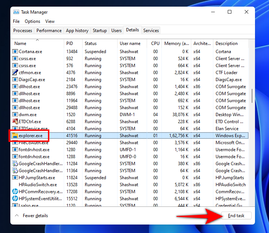The width and height of the screenshot is (269, 233).
Task: Sort by the PID column header
Action: click(70, 44)
